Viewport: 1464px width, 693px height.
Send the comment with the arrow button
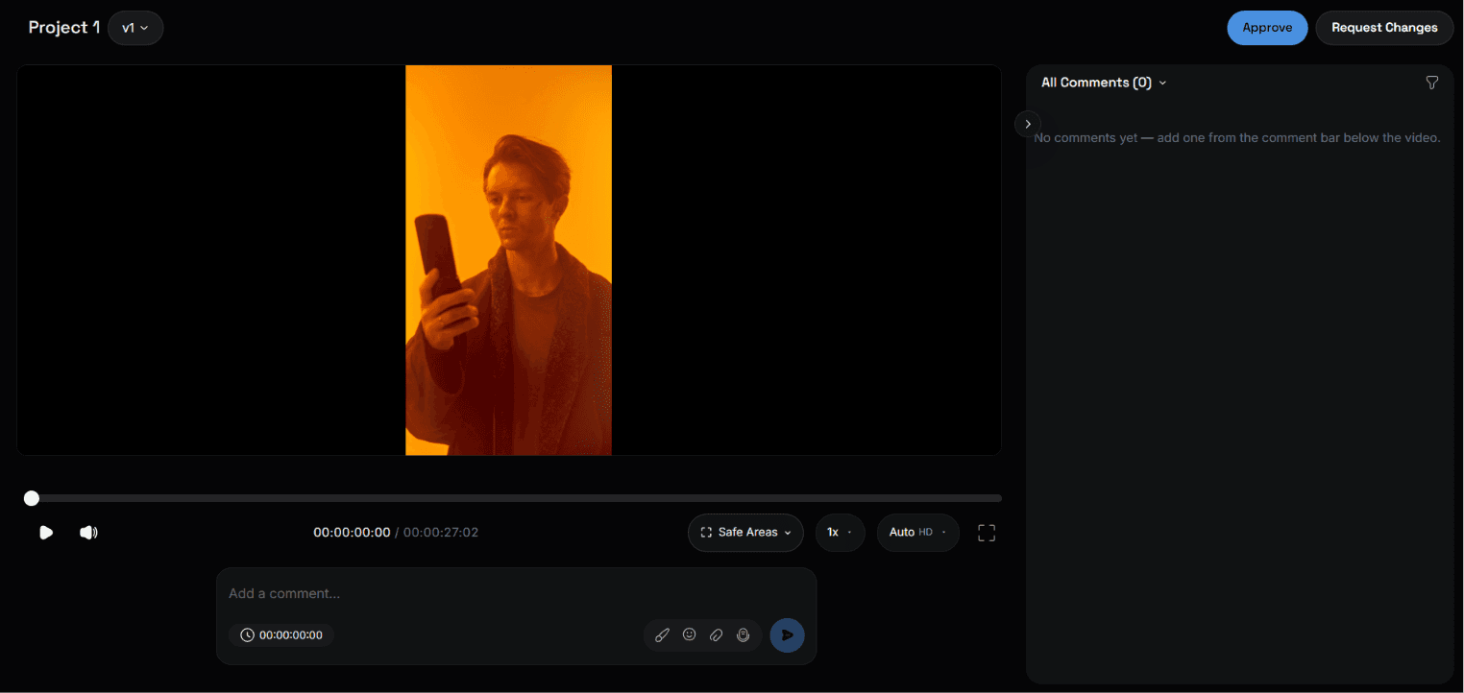click(787, 635)
